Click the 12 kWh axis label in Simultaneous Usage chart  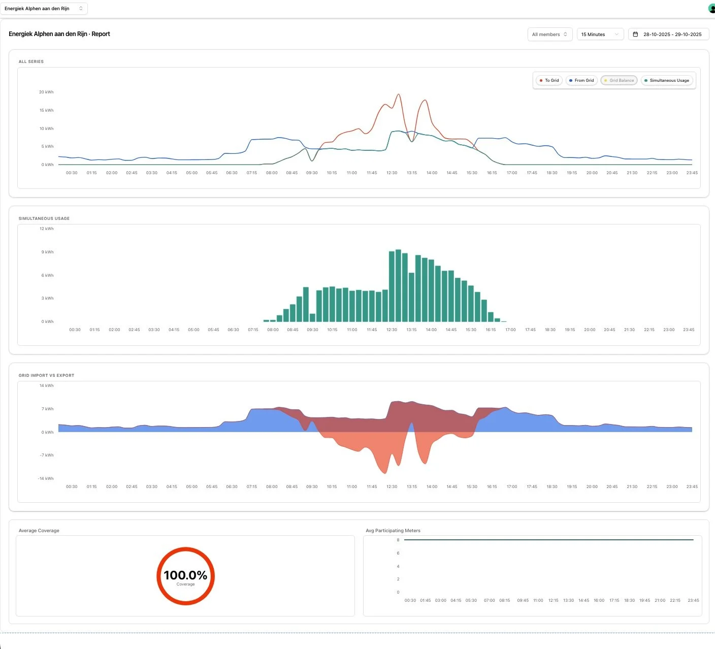point(47,229)
